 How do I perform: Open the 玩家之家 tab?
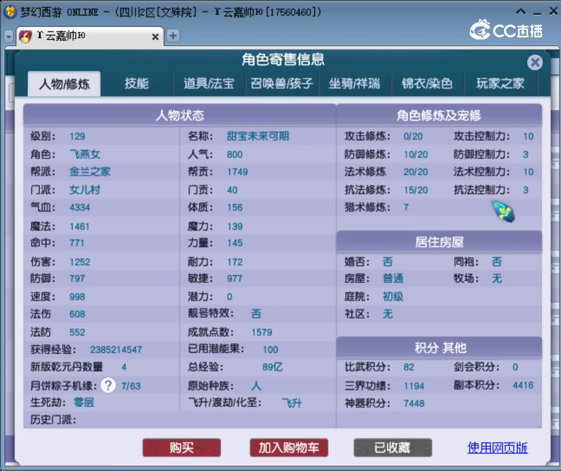501,84
